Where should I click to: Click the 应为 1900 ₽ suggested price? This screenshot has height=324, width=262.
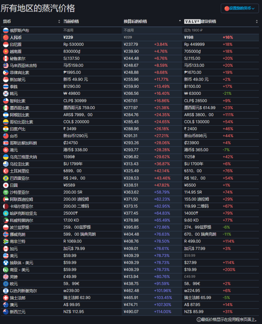193,30
